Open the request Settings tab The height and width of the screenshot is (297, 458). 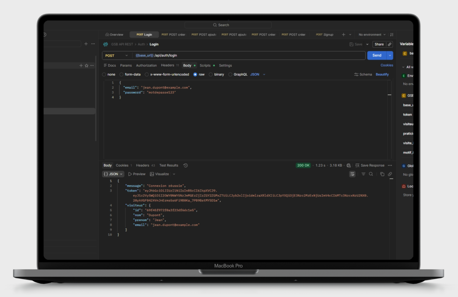click(x=225, y=66)
